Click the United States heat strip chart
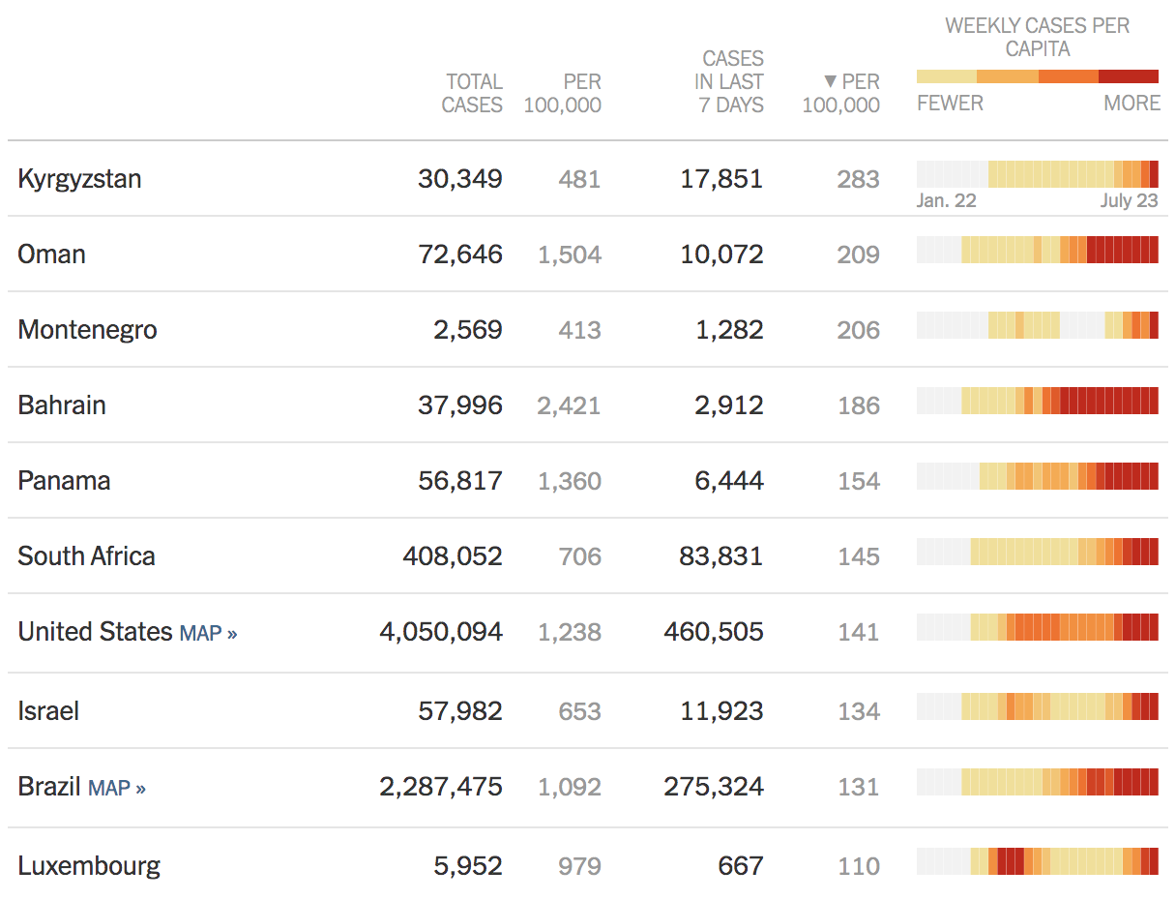This screenshot has width=1176, height=900. (x=1038, y=628)
